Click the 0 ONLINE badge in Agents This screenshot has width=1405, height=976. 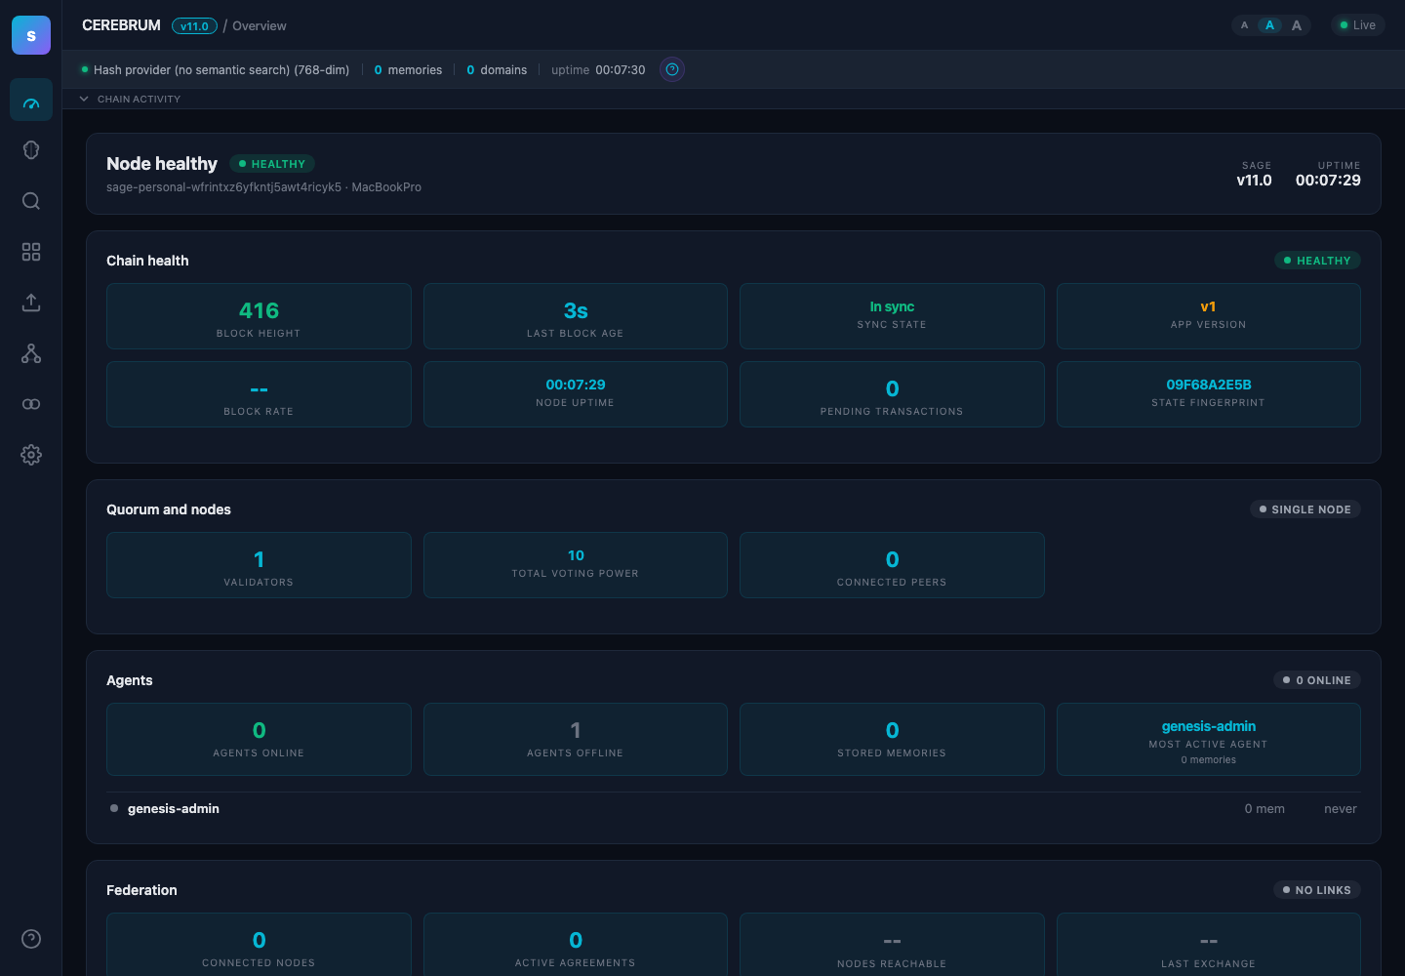coord(1317,680)
